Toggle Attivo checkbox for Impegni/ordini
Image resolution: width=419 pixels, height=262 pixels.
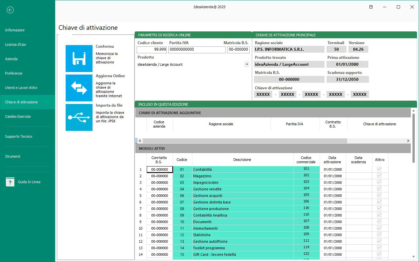coord(379,182)
